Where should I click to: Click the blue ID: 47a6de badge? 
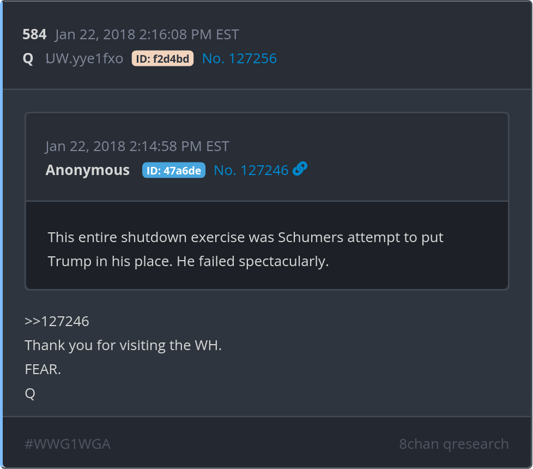pyautogui.click(x=173, y=171)
